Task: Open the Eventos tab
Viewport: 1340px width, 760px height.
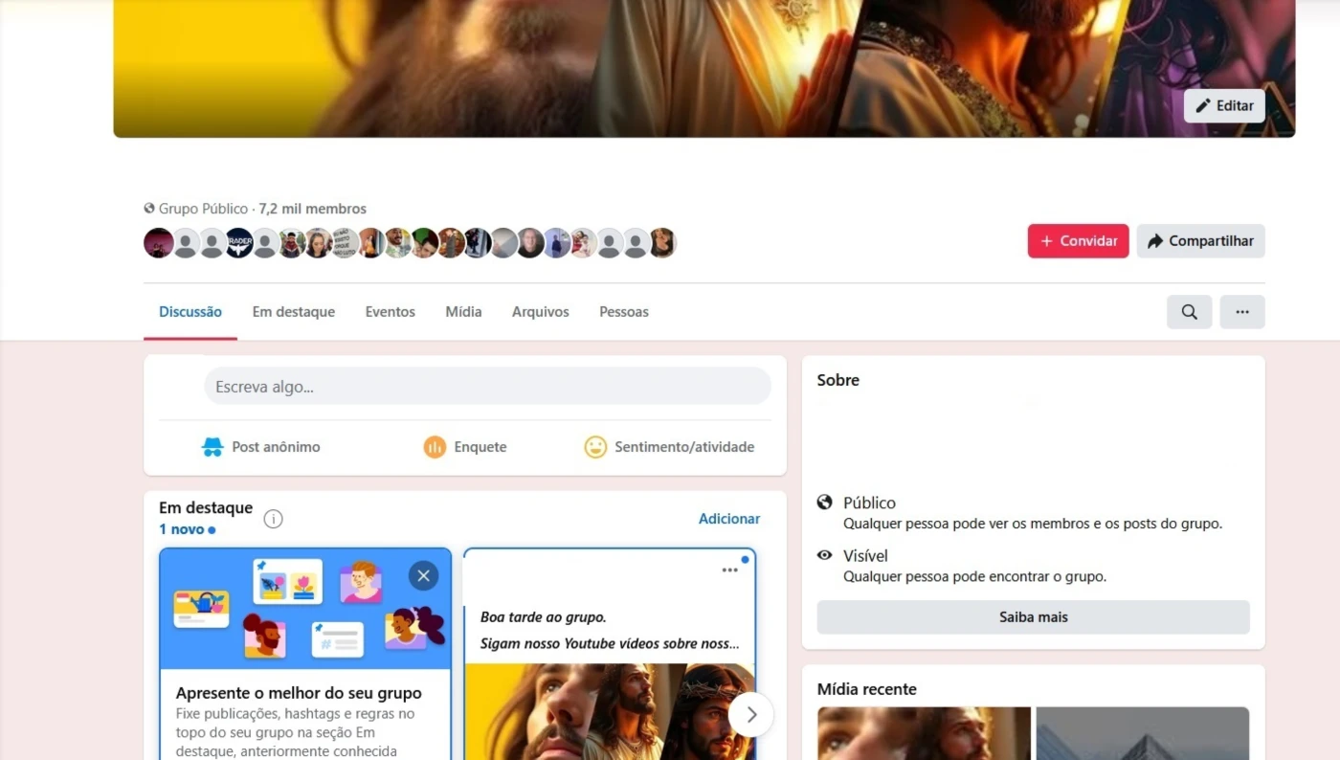Action: (391, 312)
